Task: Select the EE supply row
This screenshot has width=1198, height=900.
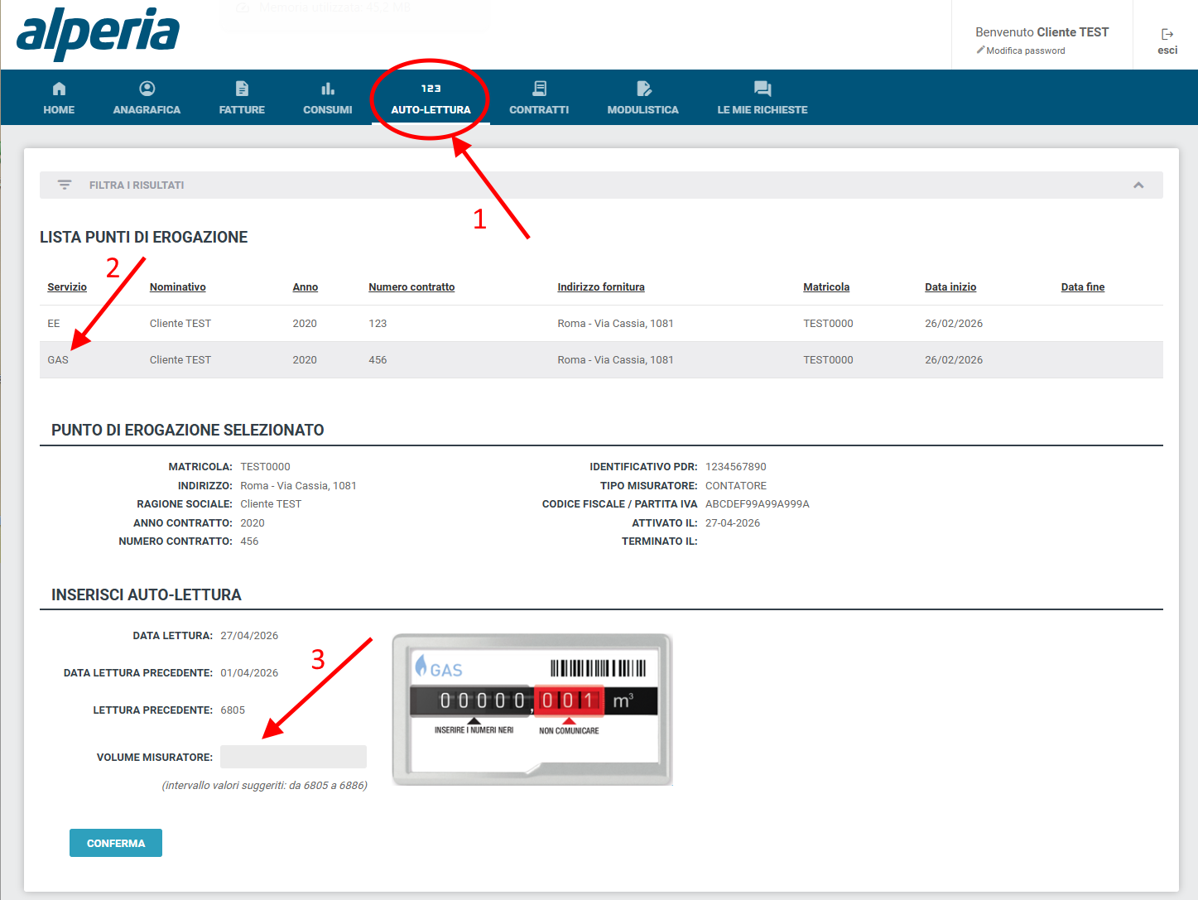Action: [601, 323]
